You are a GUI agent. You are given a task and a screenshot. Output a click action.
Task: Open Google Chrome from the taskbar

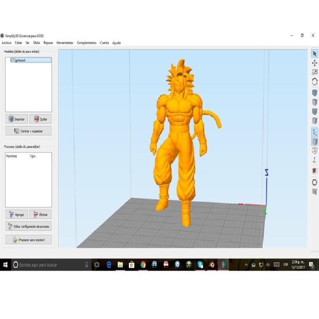tap(143, 265)
